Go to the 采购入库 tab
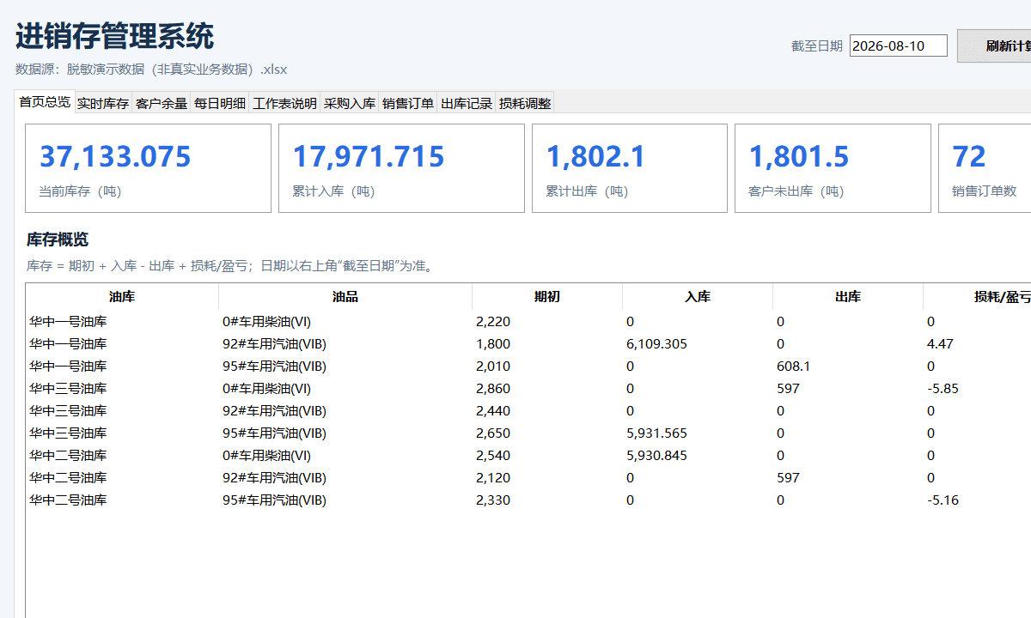 coord(350,104)
